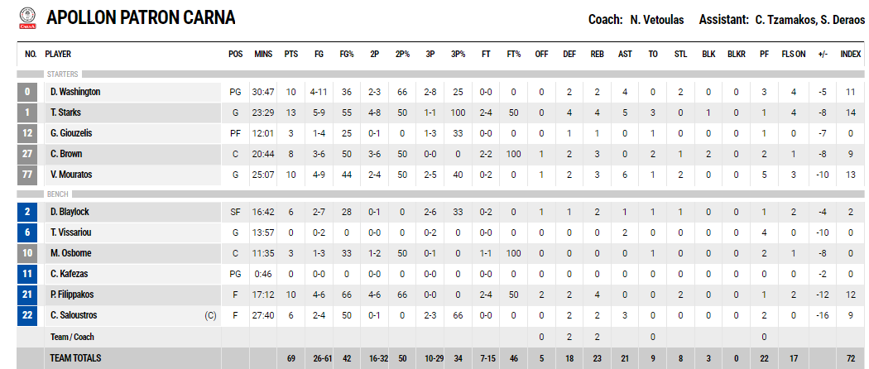Sort table by INDEX column header

(851, 55)
